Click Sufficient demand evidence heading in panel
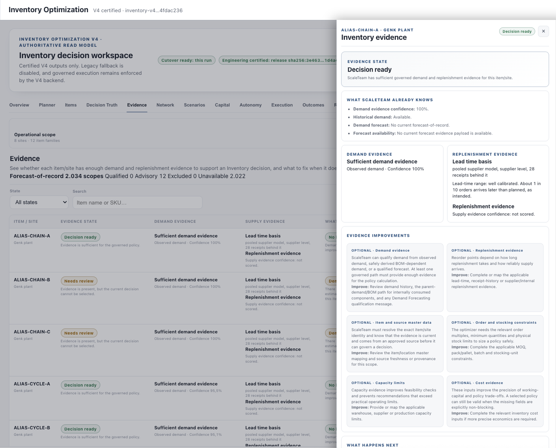Image resolution: width=556 pixels, height=448 pixels. pyautogui.click(x=382, y=162)
